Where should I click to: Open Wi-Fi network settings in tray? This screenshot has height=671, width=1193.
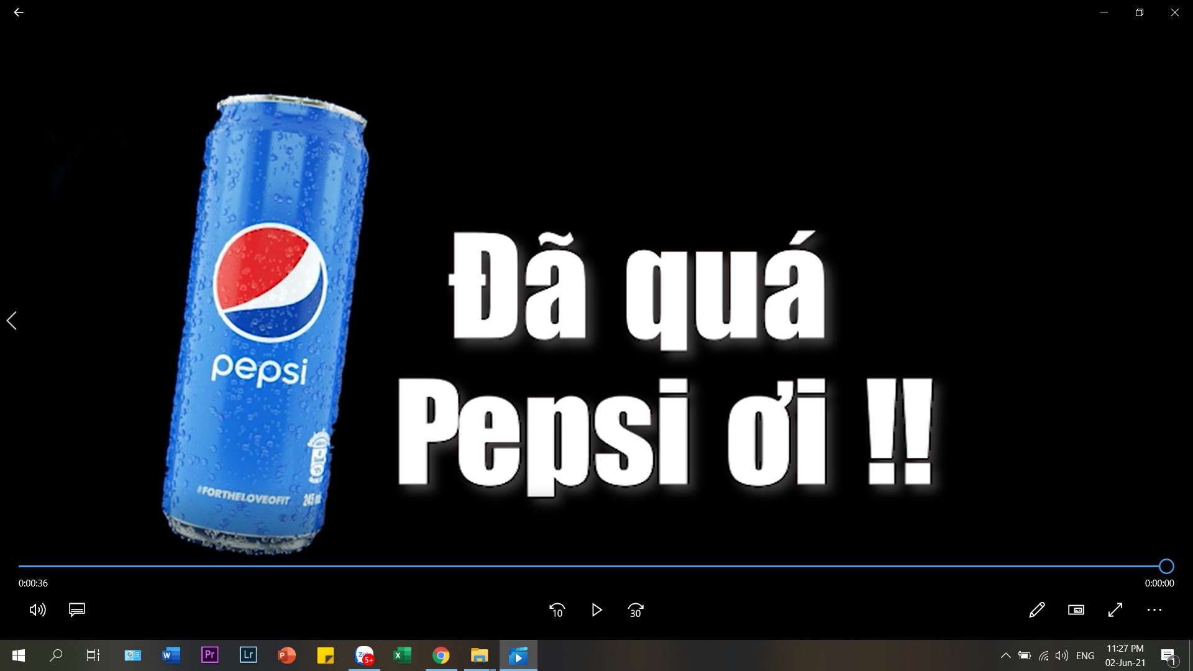1044,655
